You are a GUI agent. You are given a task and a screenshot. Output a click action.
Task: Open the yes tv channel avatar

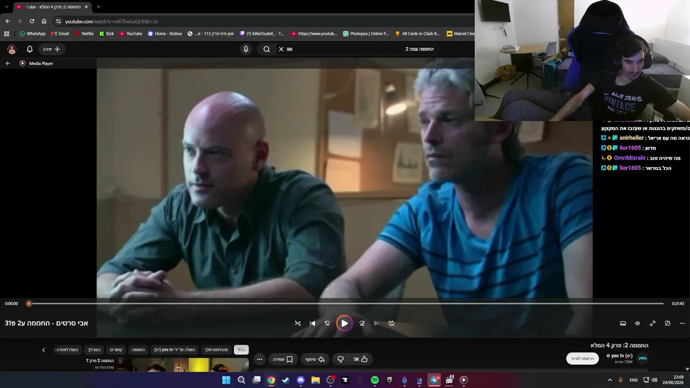point(643,358)
